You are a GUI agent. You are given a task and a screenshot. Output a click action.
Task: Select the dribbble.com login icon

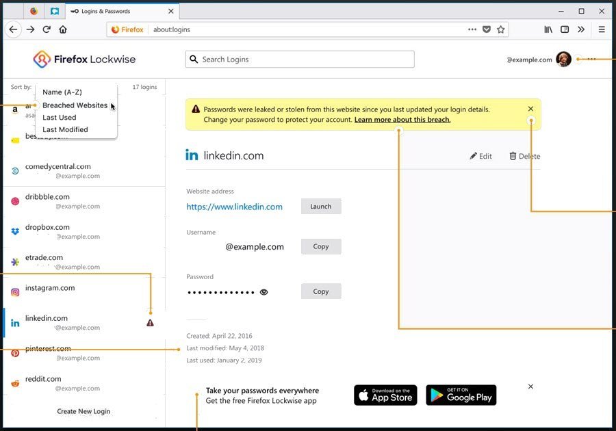click(15, 201)
